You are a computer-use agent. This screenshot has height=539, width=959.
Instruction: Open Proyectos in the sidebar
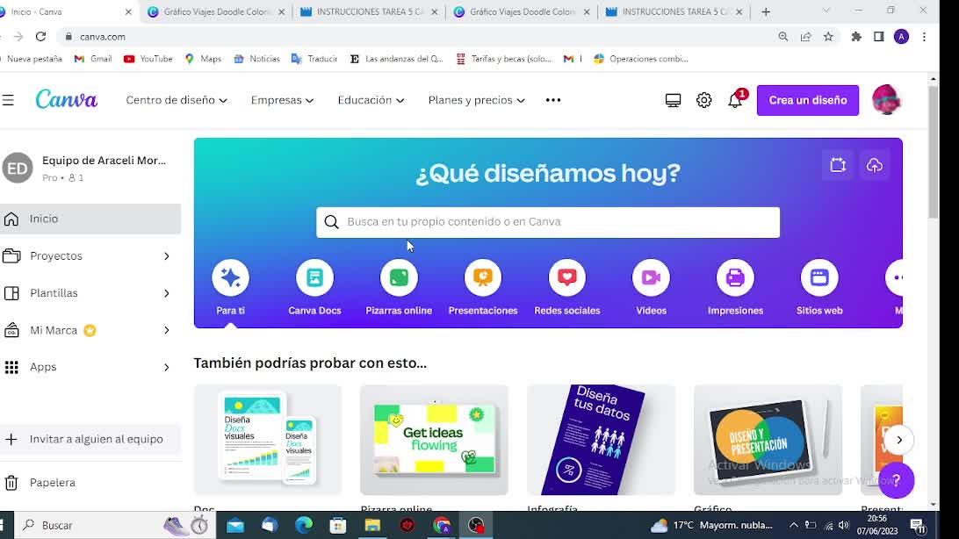[90, 256]
